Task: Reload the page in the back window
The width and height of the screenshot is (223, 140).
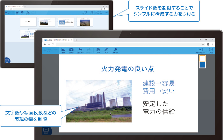Action: (11, 9)
